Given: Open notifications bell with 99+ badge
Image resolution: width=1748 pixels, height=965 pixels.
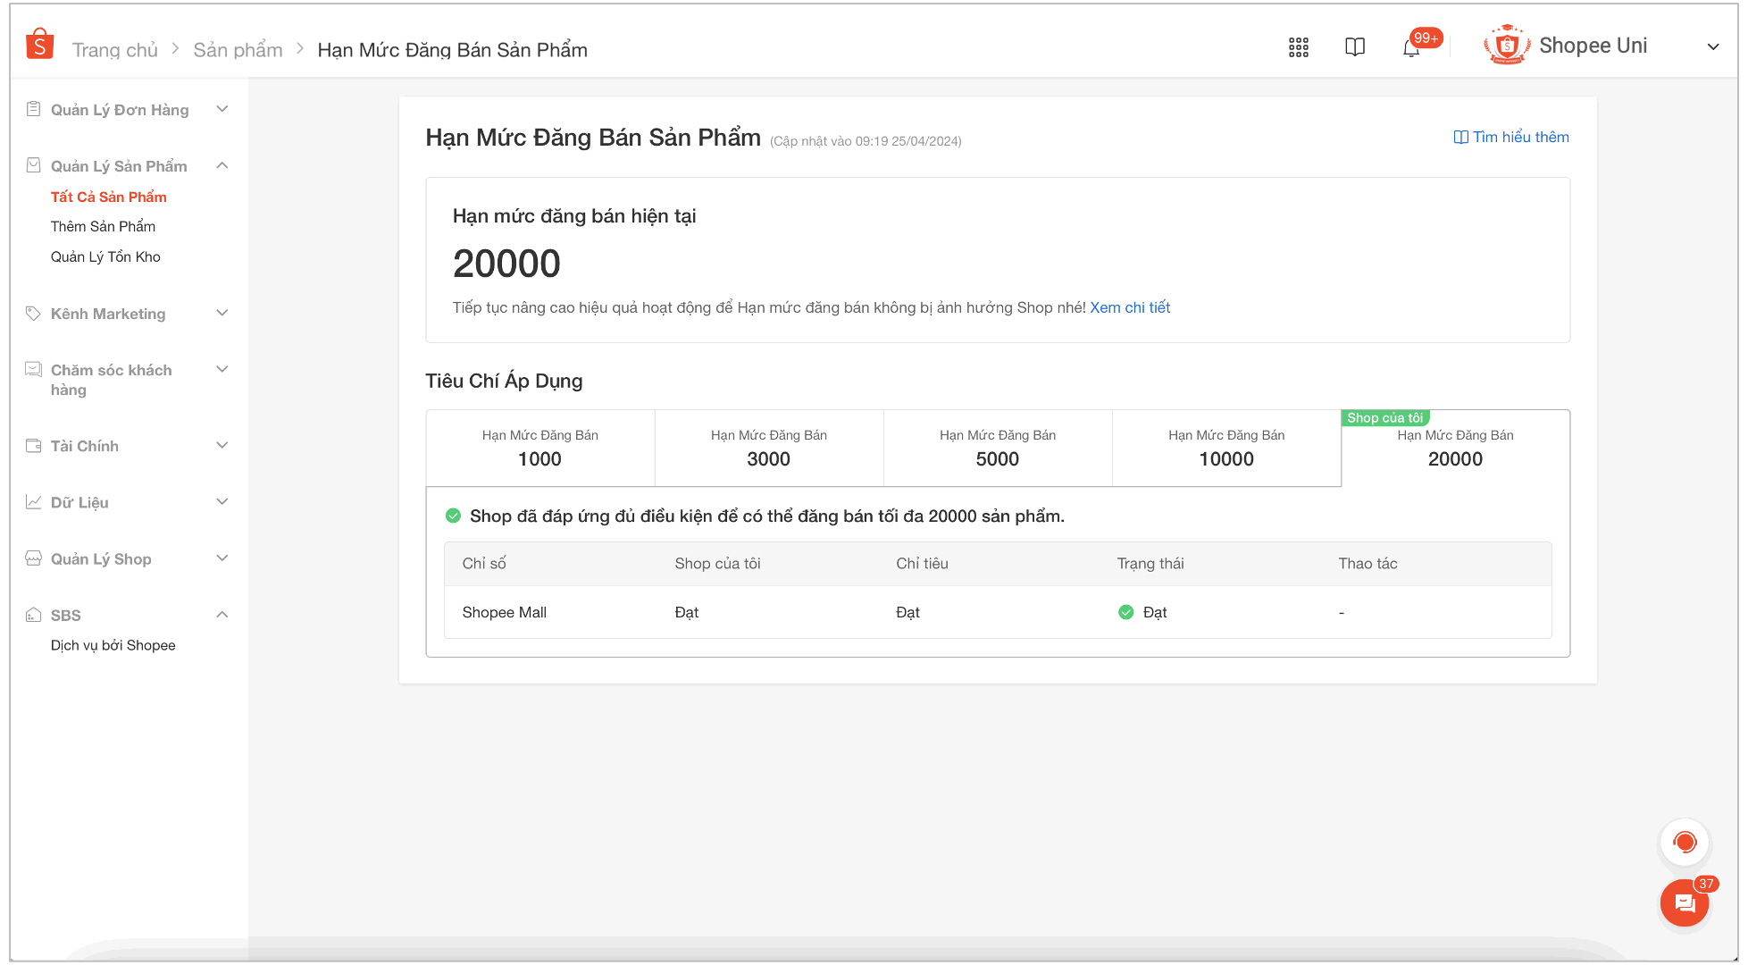Looking at the screenshot, I should (1411, 48).
